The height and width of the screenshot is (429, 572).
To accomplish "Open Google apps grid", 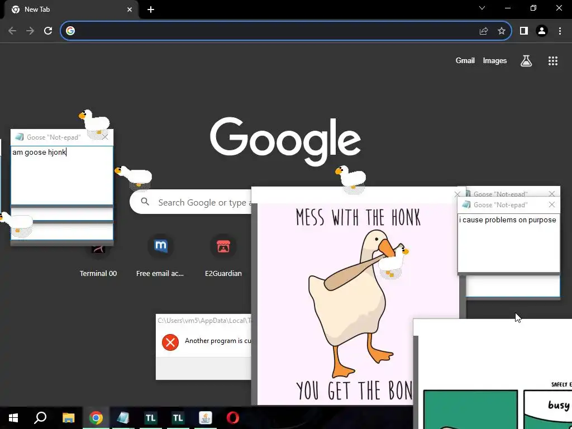I will (x=552, y=61).
